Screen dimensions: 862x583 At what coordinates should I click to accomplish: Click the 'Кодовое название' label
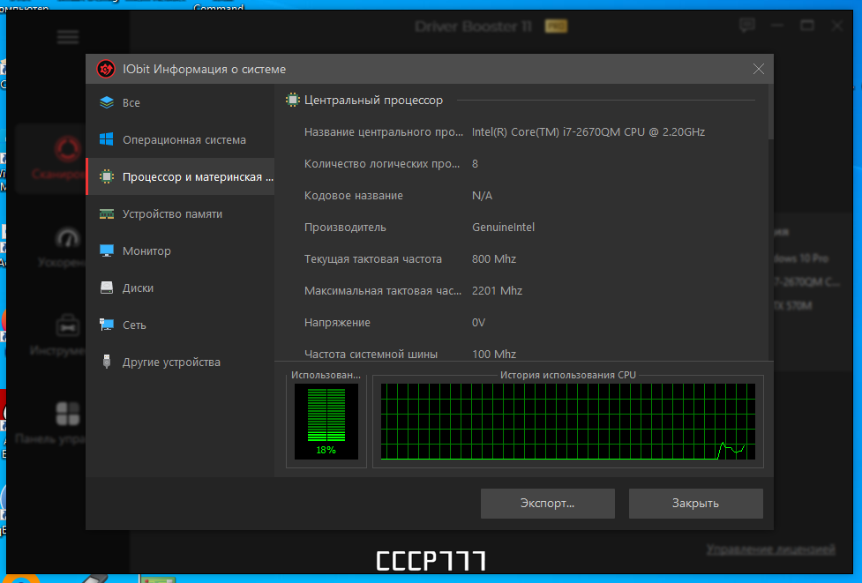[x=354, y=196]
